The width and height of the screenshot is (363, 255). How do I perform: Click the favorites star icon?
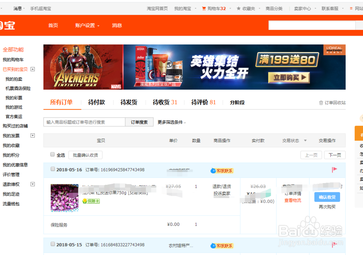click(238, 9)
